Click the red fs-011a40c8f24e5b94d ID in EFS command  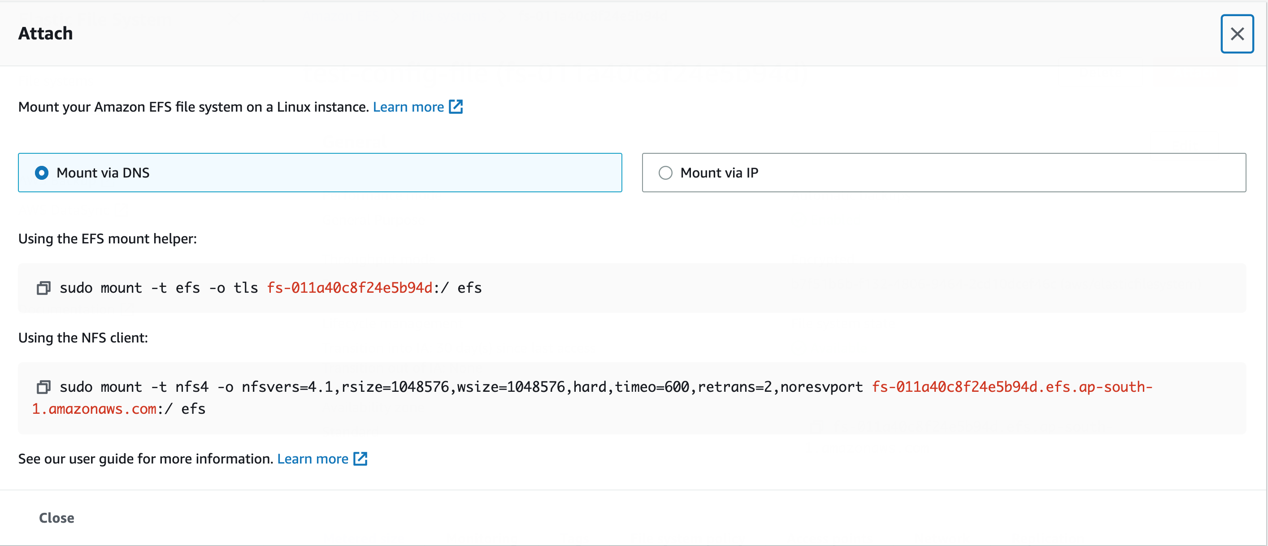pos(349,288)
